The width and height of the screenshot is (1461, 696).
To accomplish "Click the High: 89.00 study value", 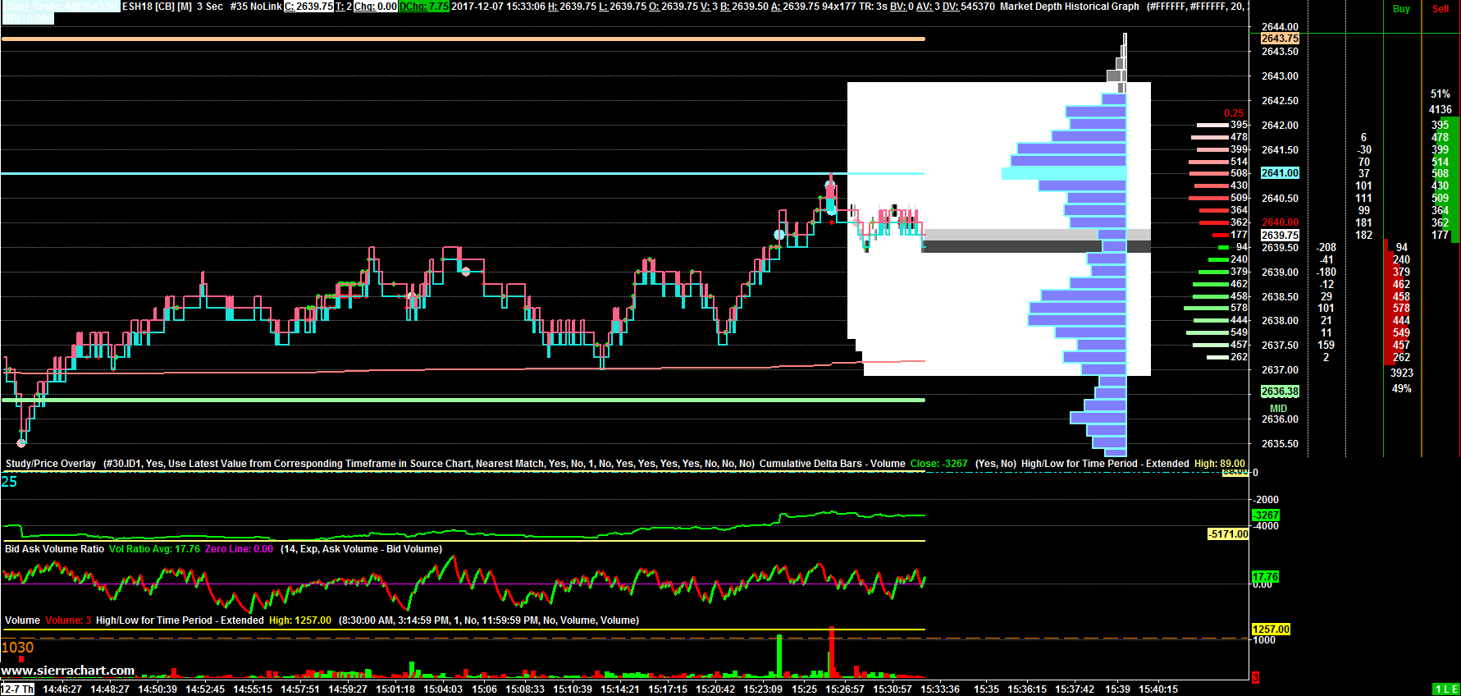I will [1220, 464].
